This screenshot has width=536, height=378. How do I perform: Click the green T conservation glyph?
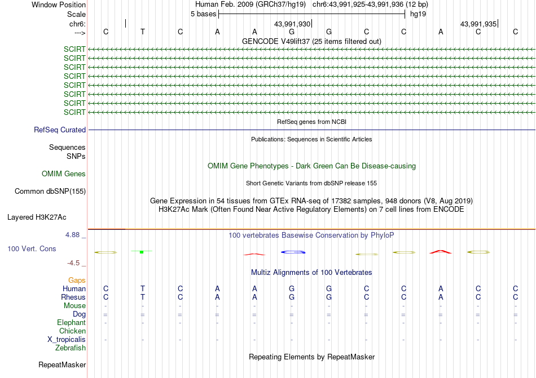click(x=142, y=252)
